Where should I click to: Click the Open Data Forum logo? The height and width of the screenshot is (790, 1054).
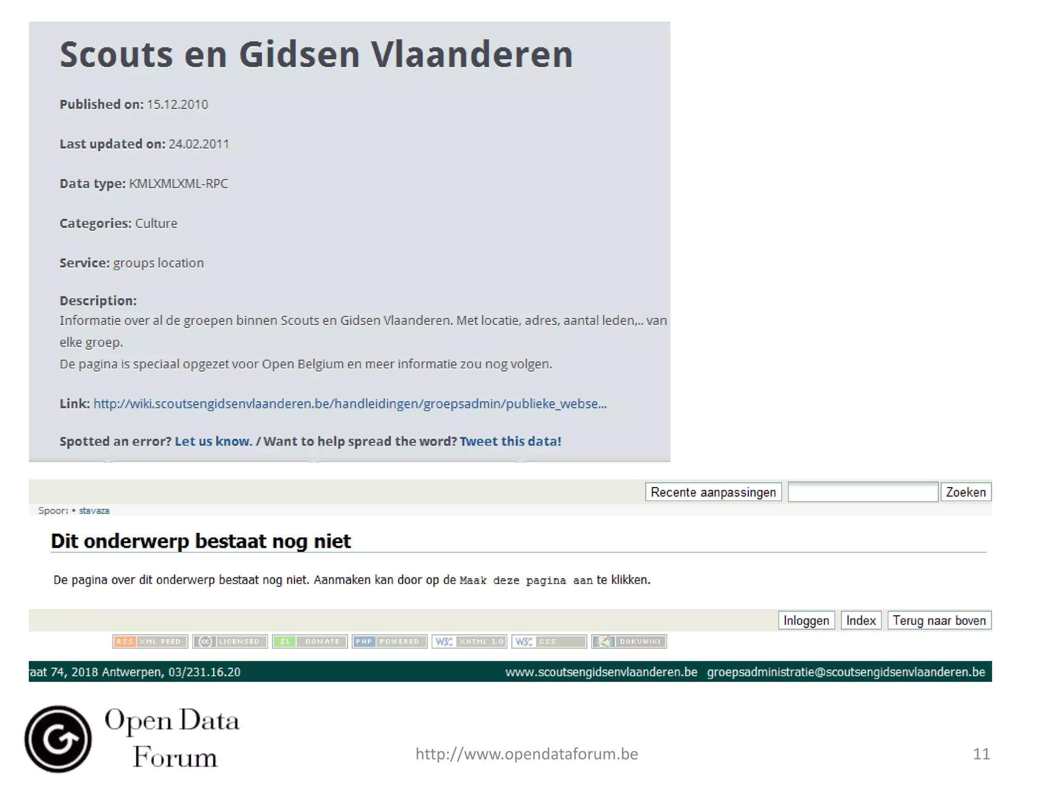click(132, 739)
